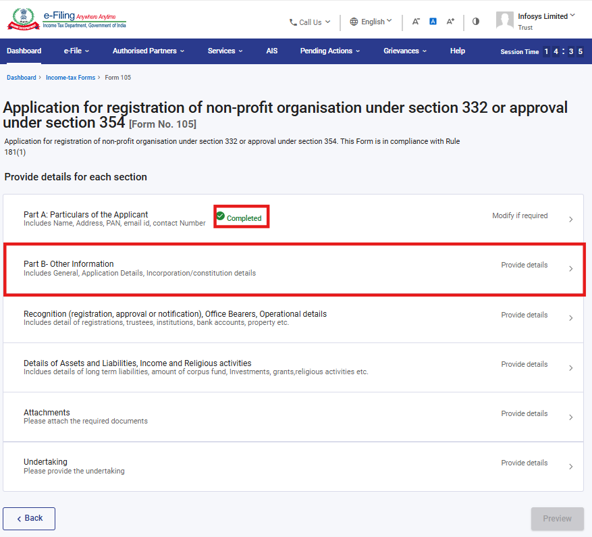Open Part A section arrow chevron
Screen dimensions: 592x537
(570, 219)
